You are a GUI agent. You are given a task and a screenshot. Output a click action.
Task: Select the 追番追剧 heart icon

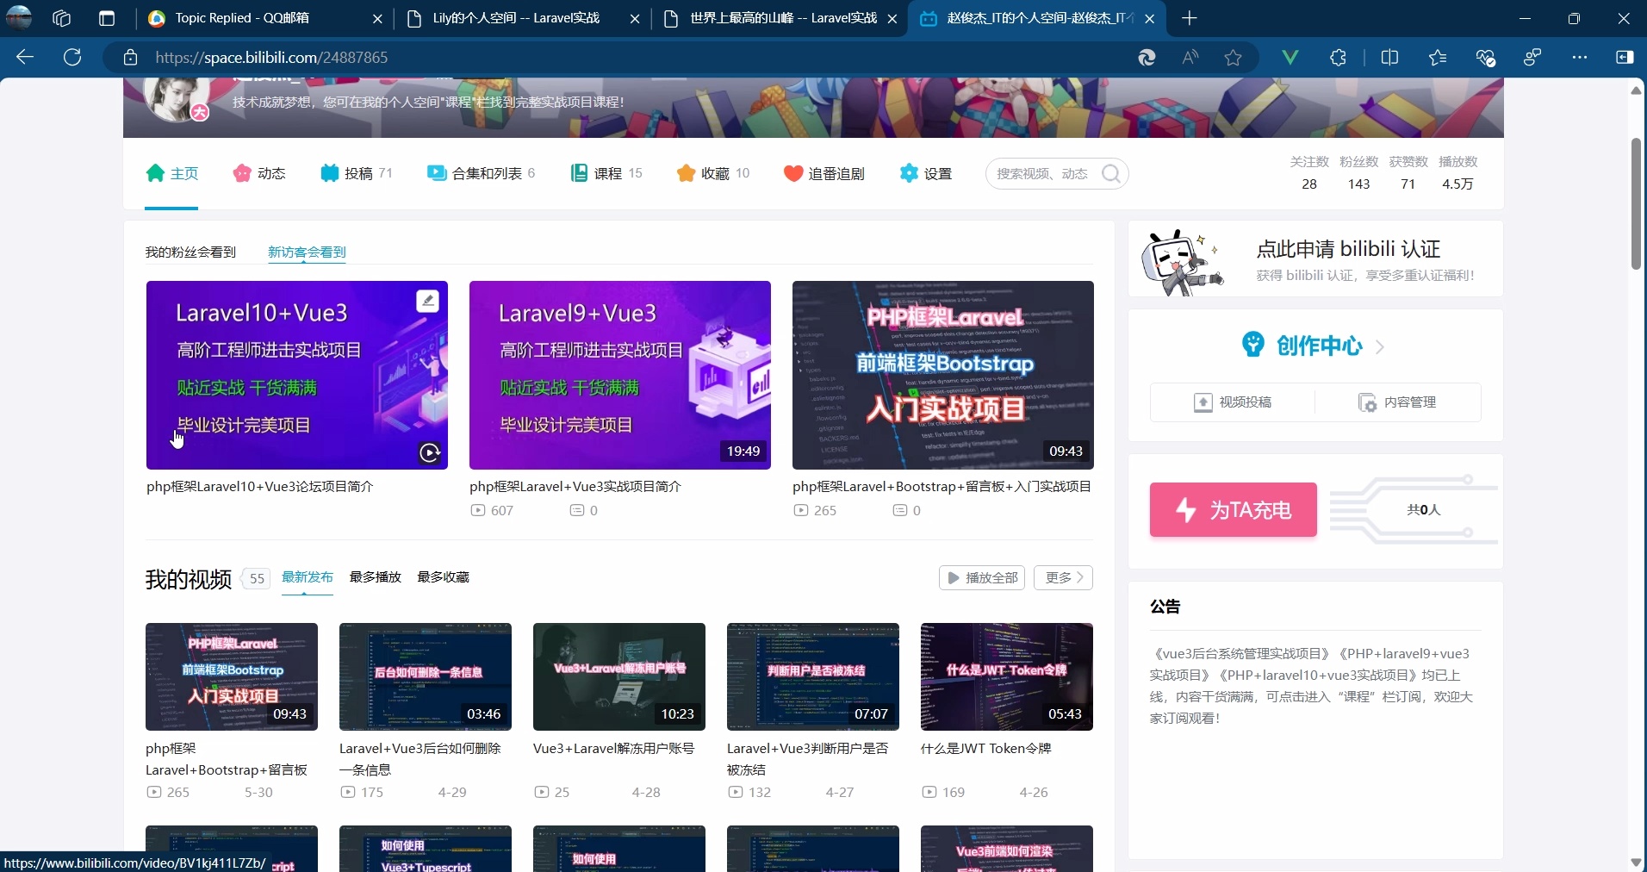click(792, 173)
